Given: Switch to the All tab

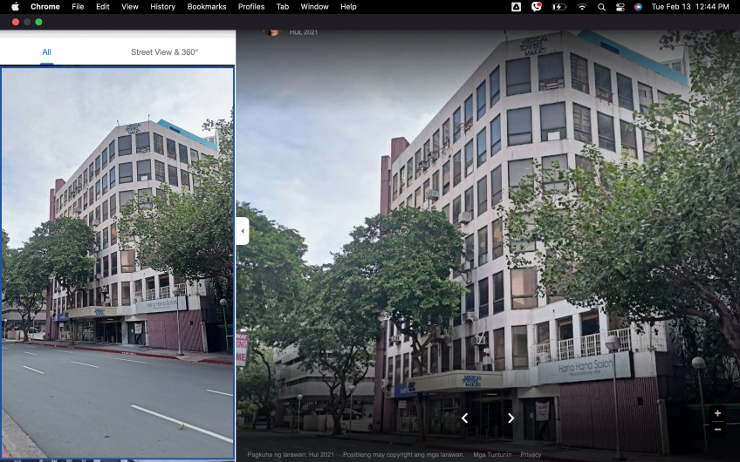Looking at the screenshot, I should tap(46, 52).
